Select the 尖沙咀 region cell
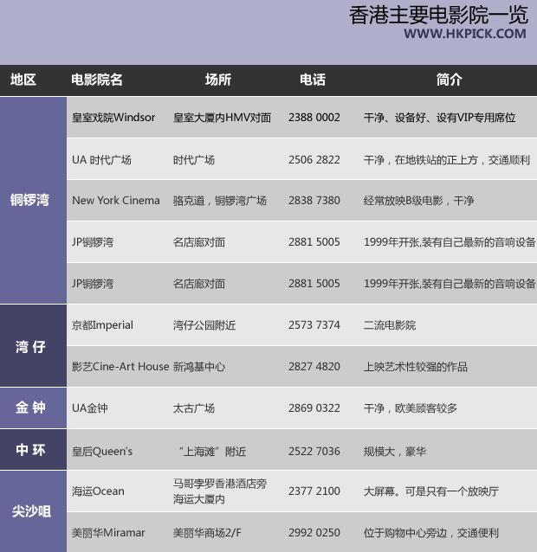The image size is (537, 552). click(31, 511)
